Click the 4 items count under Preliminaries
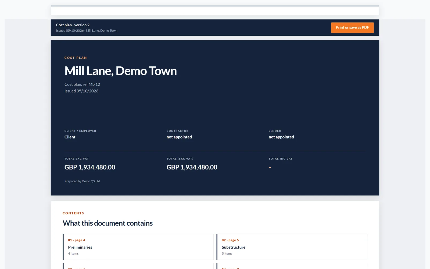 click(73, 254)
